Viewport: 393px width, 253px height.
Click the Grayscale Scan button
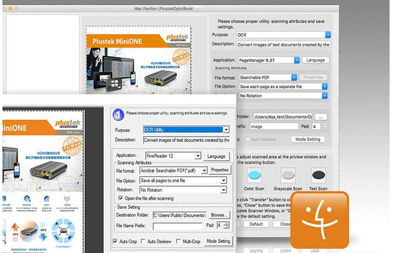(288, 175)
